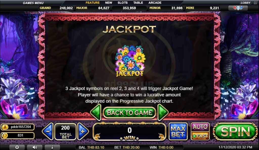Select the TABLE games tab
This screenshot has height=150, width=259.
[138, 3]
